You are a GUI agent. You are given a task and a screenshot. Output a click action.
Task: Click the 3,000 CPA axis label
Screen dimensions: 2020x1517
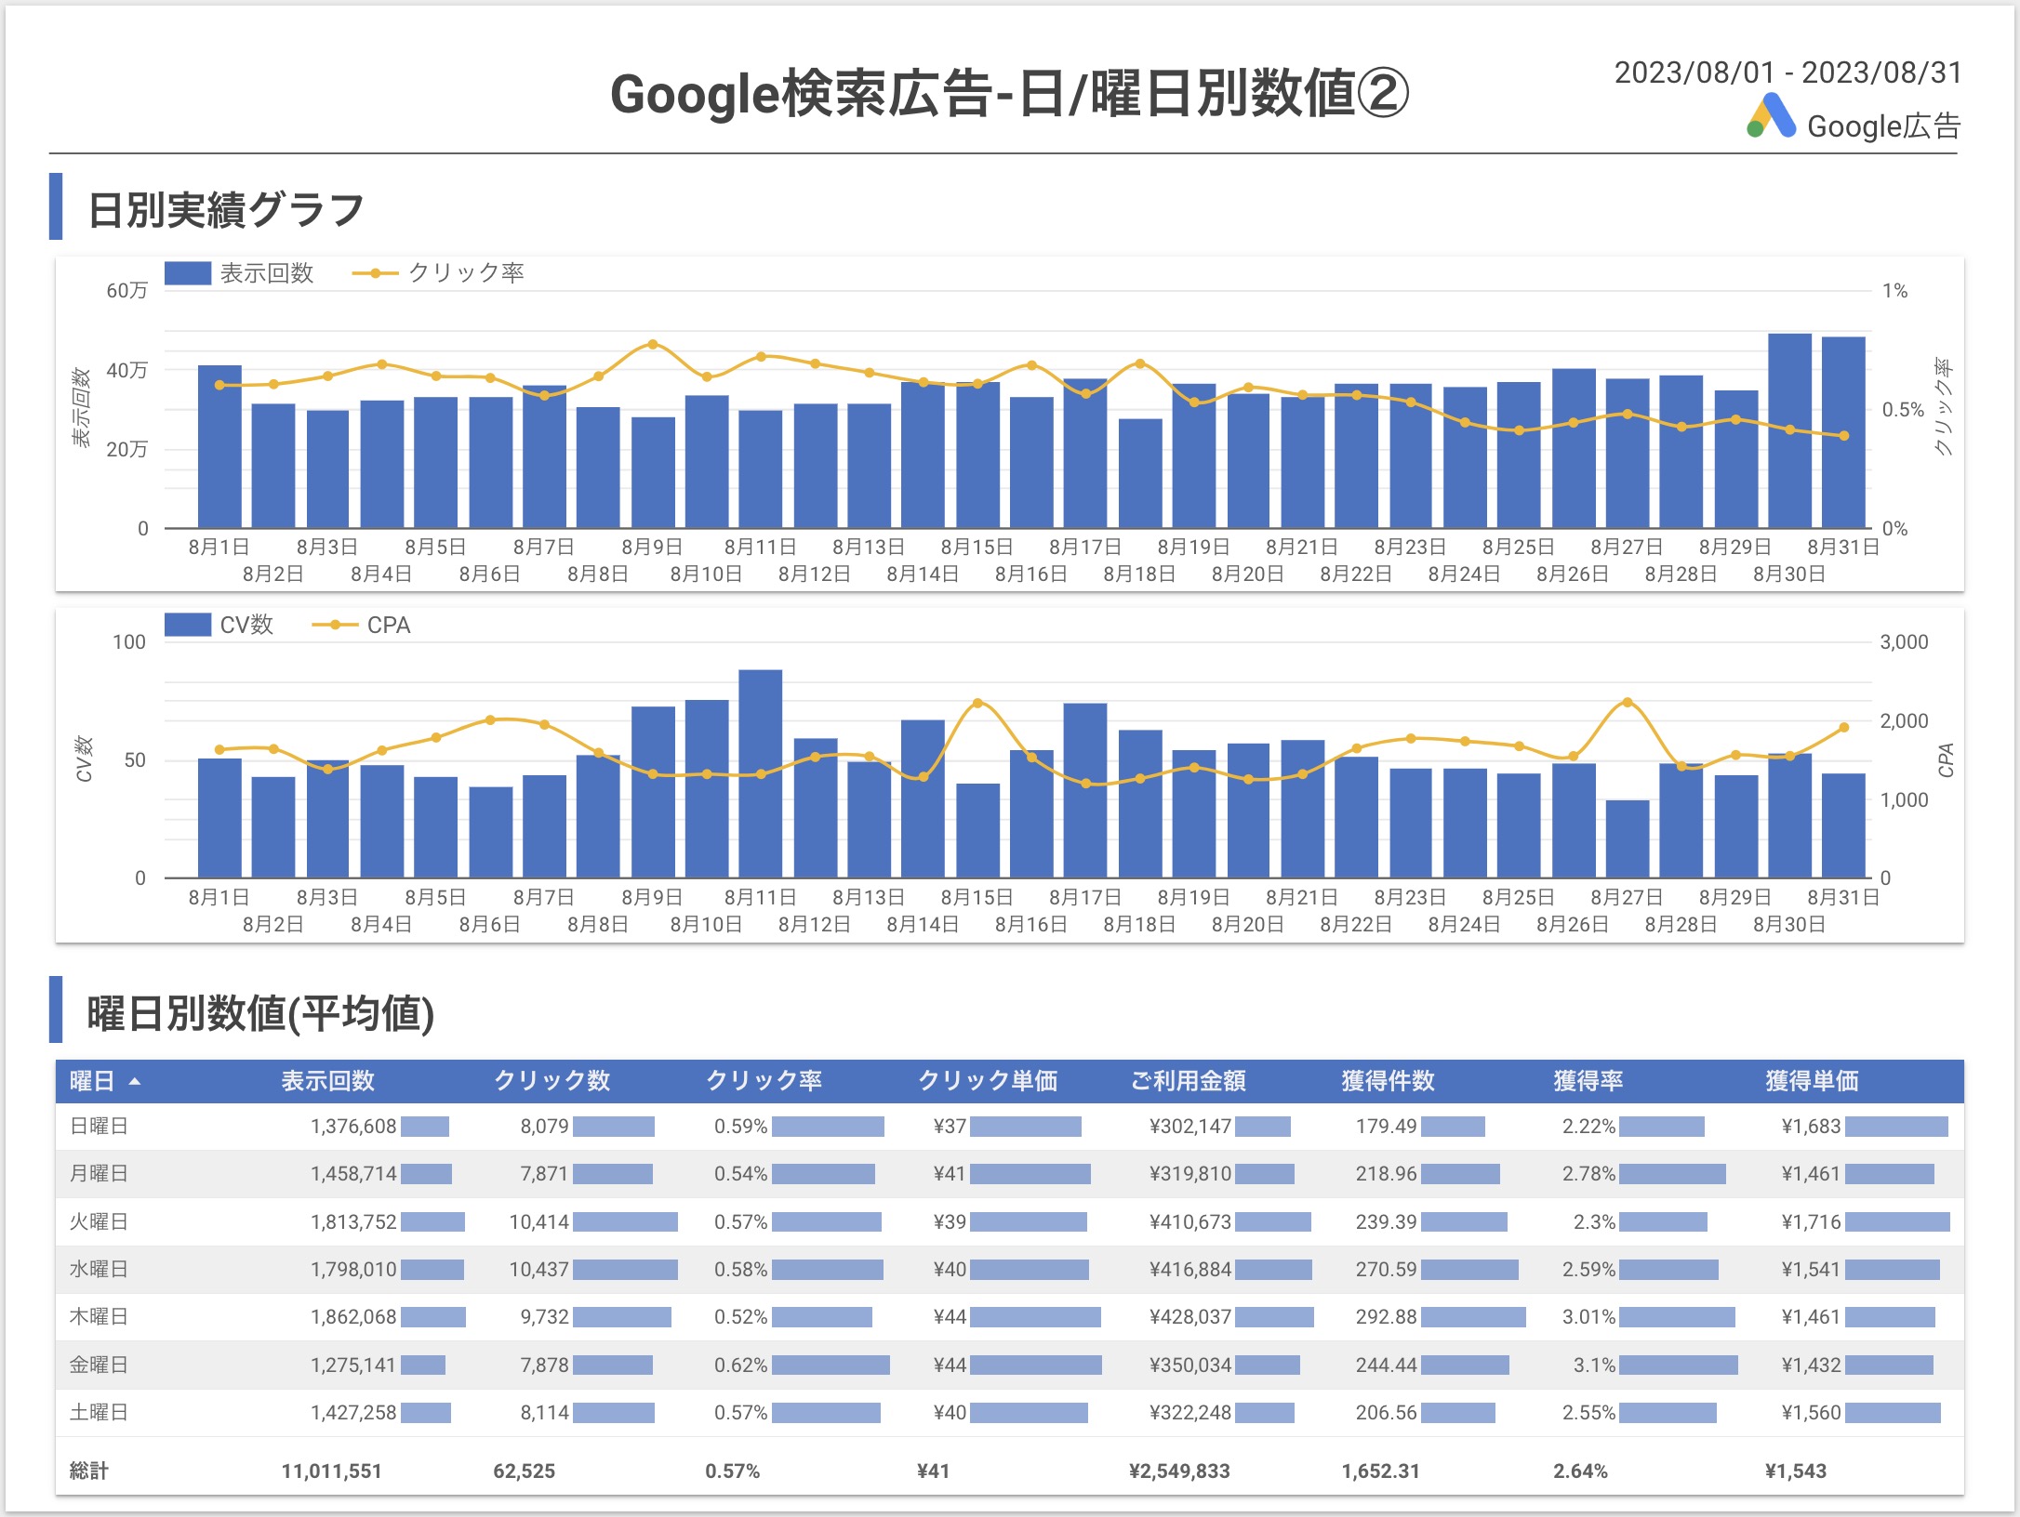pyautogui.click(x=1905, y=641)
